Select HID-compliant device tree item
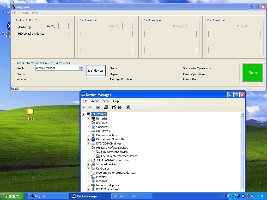The image size is (267, 200). click(114, 152)
